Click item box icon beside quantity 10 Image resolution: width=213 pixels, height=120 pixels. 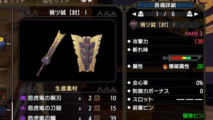[x=97, y=98]
